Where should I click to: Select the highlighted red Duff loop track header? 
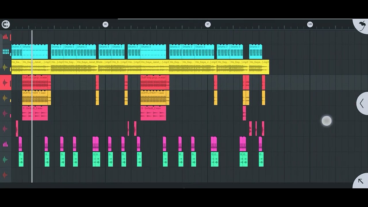5,83
